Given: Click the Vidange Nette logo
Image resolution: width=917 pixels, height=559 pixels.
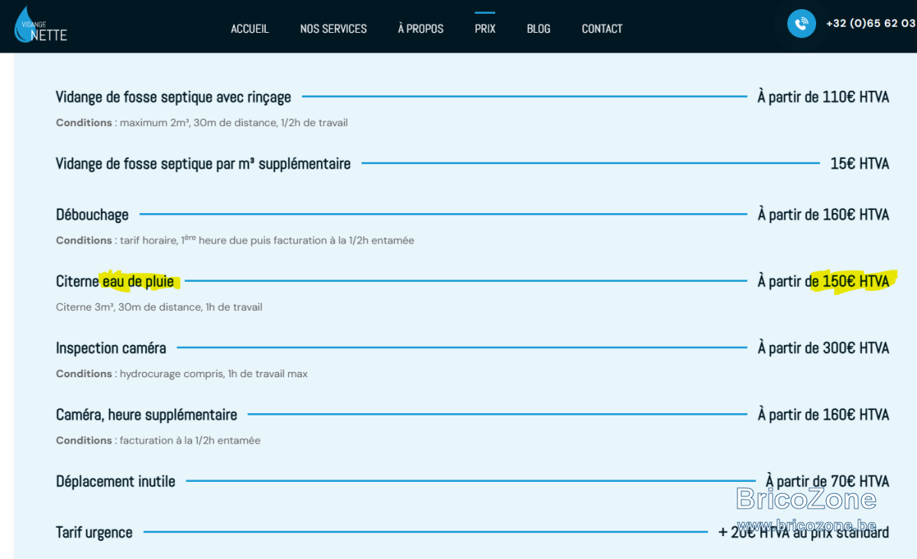Looking at the screenshot, I should (41, 24).
